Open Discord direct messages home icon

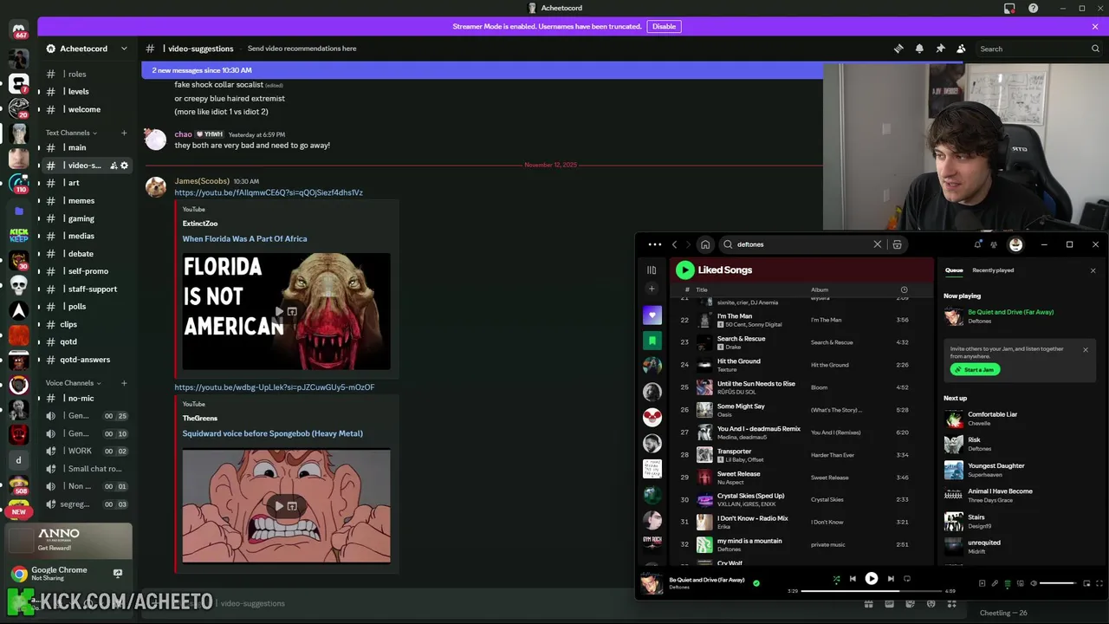[x=18, y=31]
